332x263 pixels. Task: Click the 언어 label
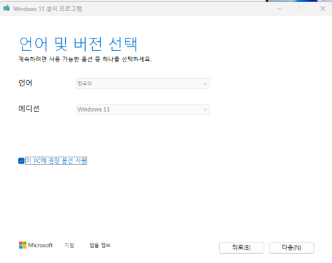click(x=25, y=83)
